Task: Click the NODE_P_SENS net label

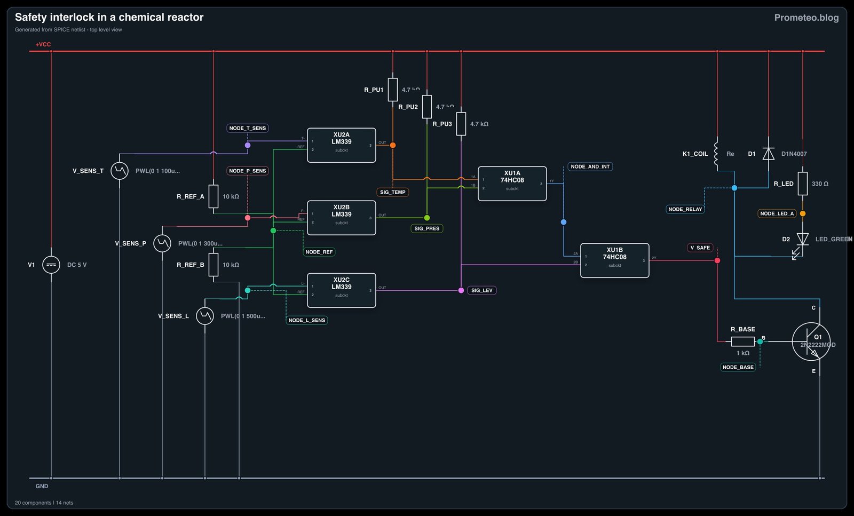Action: 248,171
